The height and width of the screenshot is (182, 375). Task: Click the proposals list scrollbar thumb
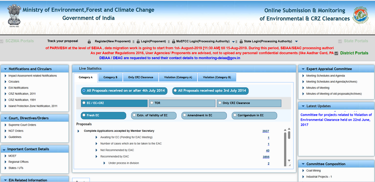click(x=285, y=149)
